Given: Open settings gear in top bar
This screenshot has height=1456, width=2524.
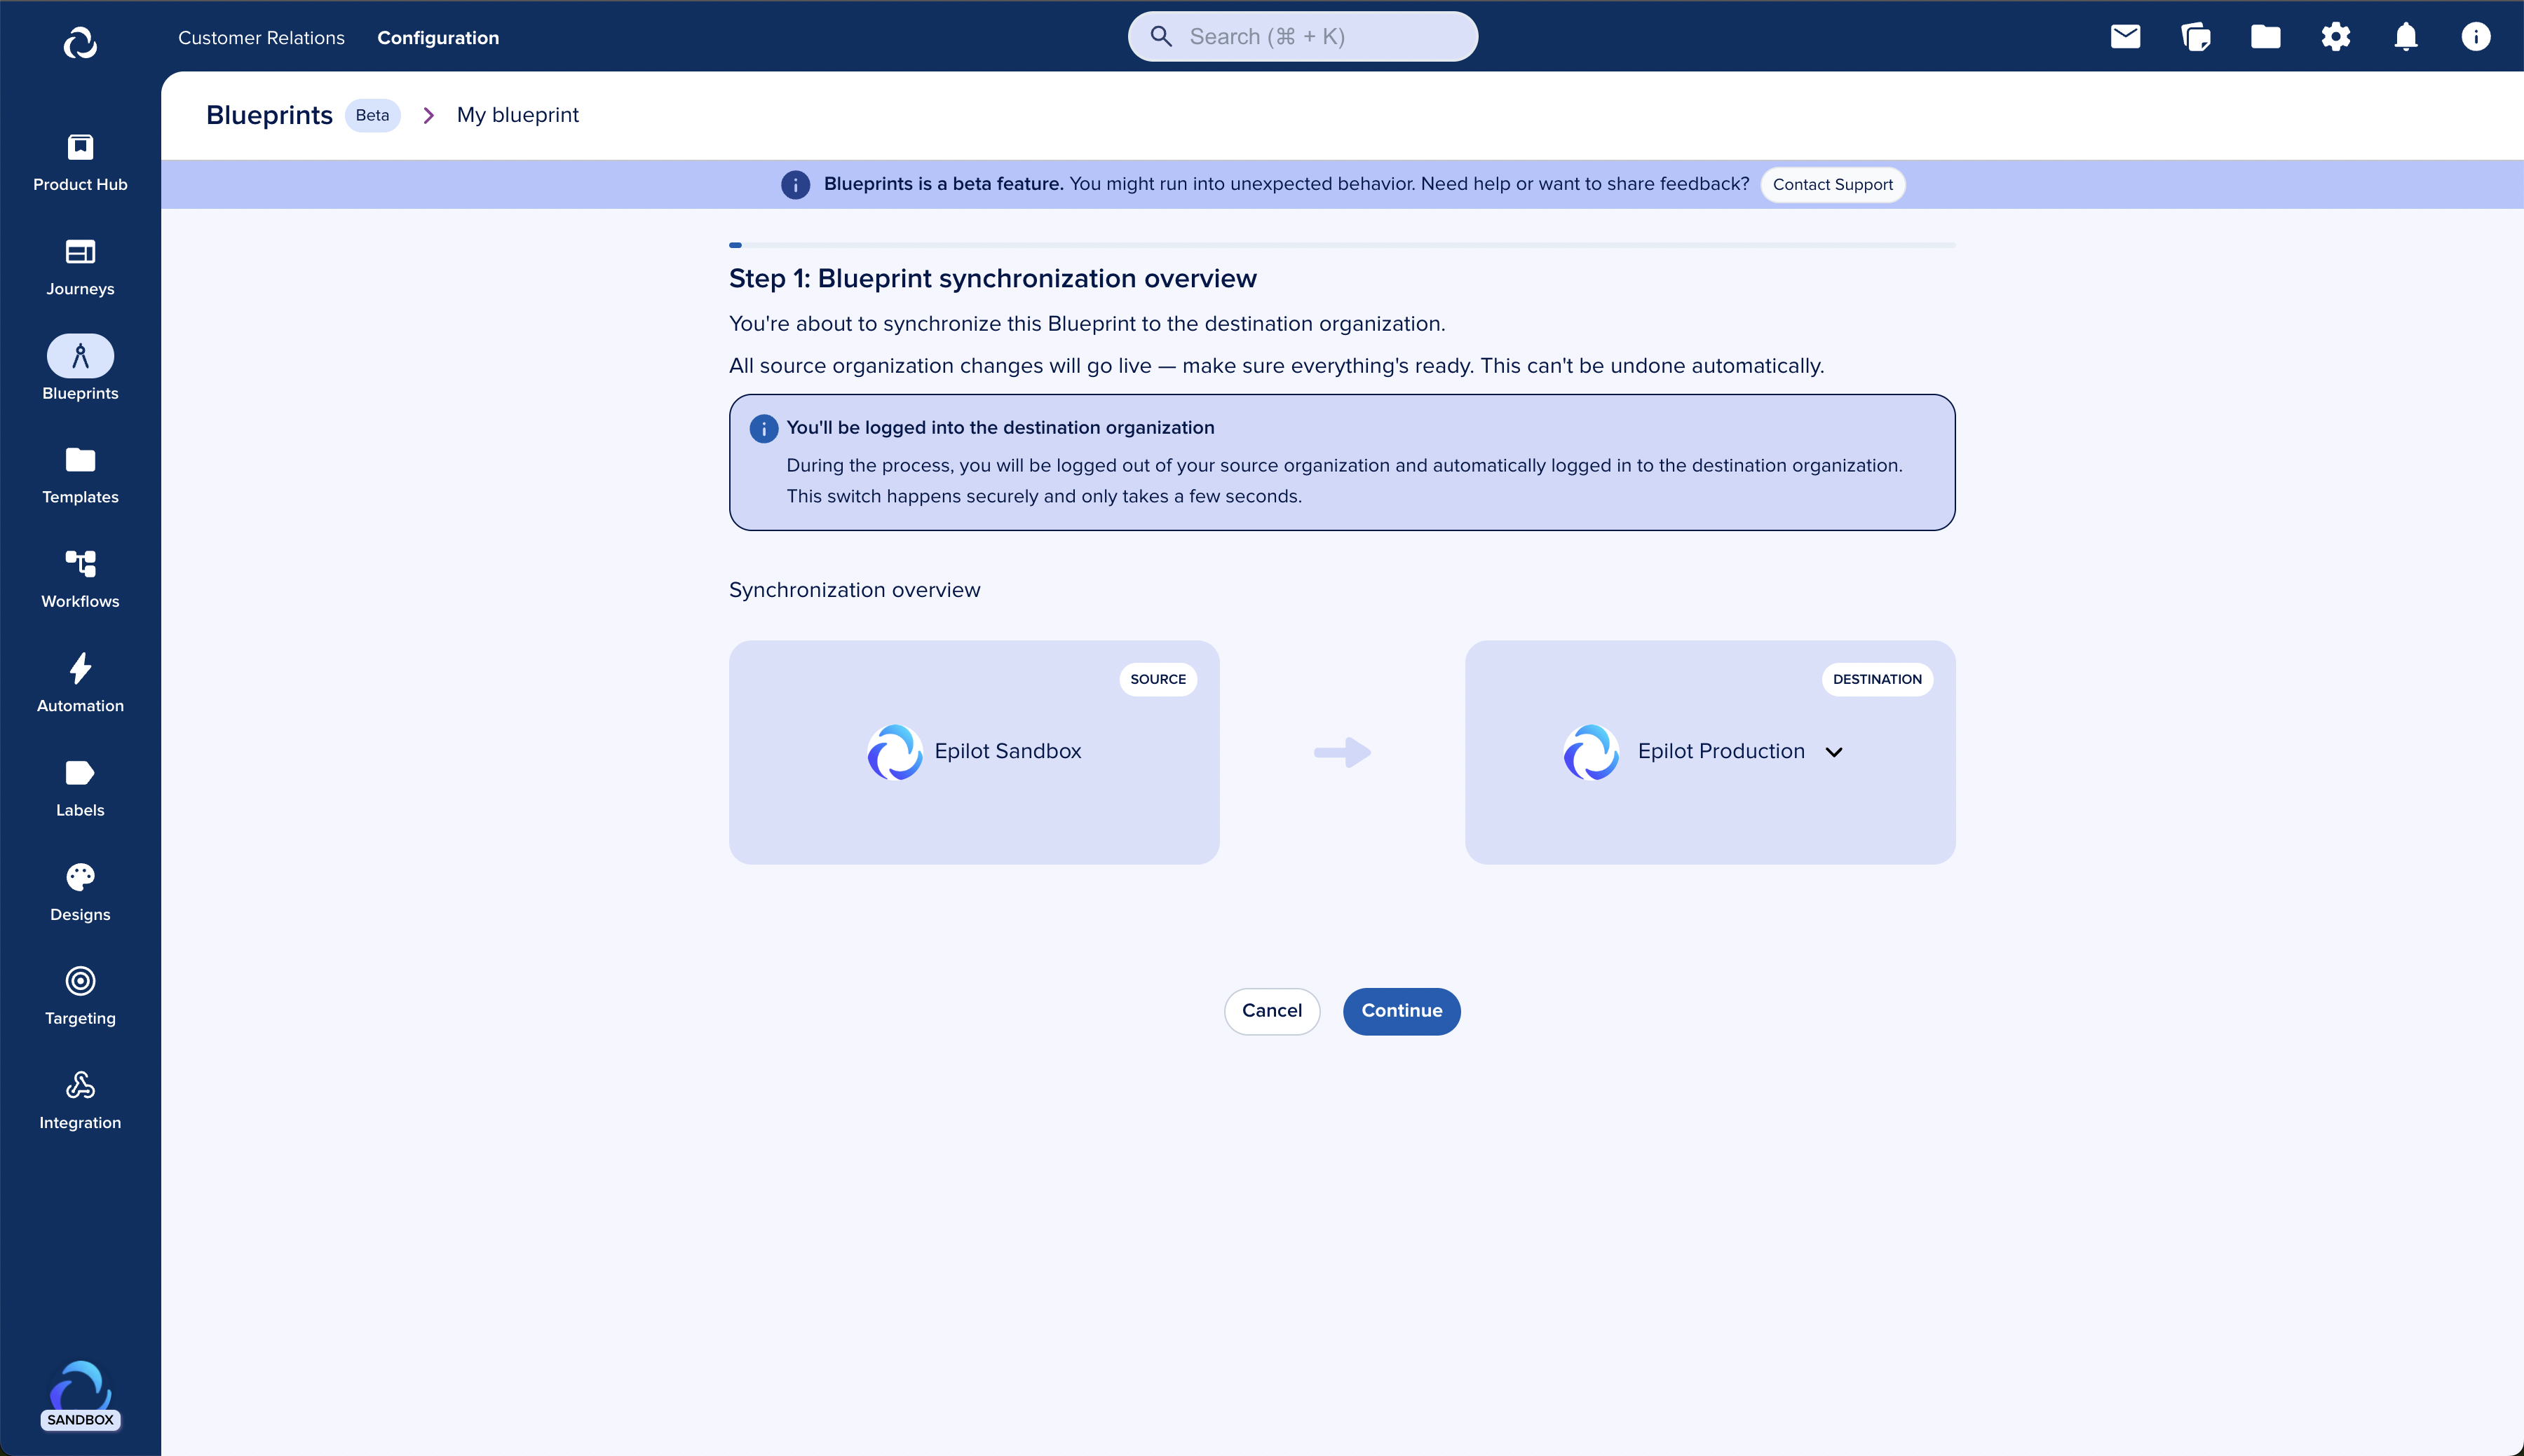Looking at the screenshot, I should tap(2335, 37).
